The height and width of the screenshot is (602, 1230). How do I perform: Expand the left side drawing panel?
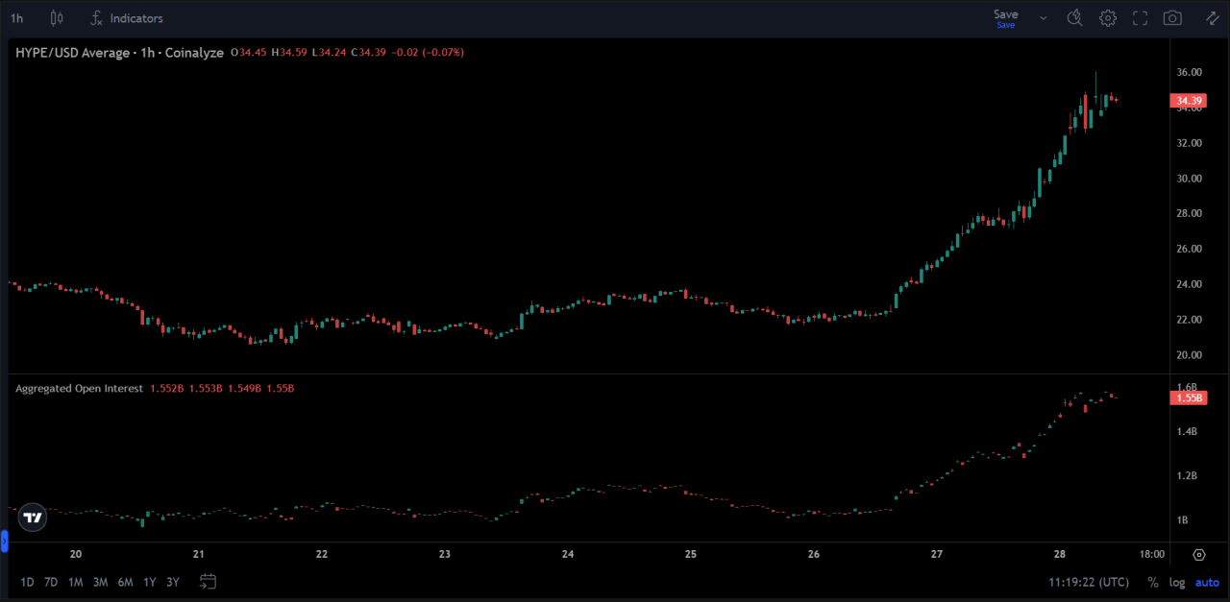[4, 543]
